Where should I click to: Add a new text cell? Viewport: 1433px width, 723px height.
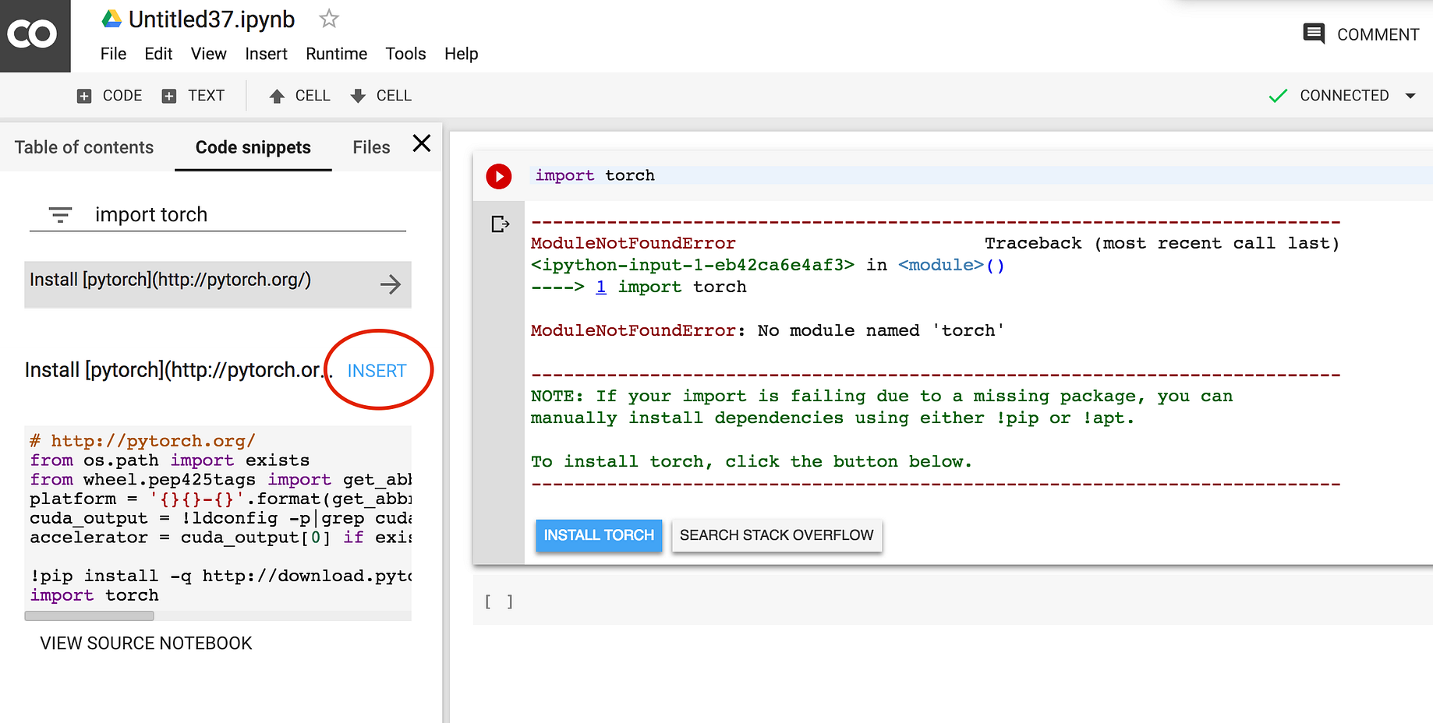(x=193, y=95)
